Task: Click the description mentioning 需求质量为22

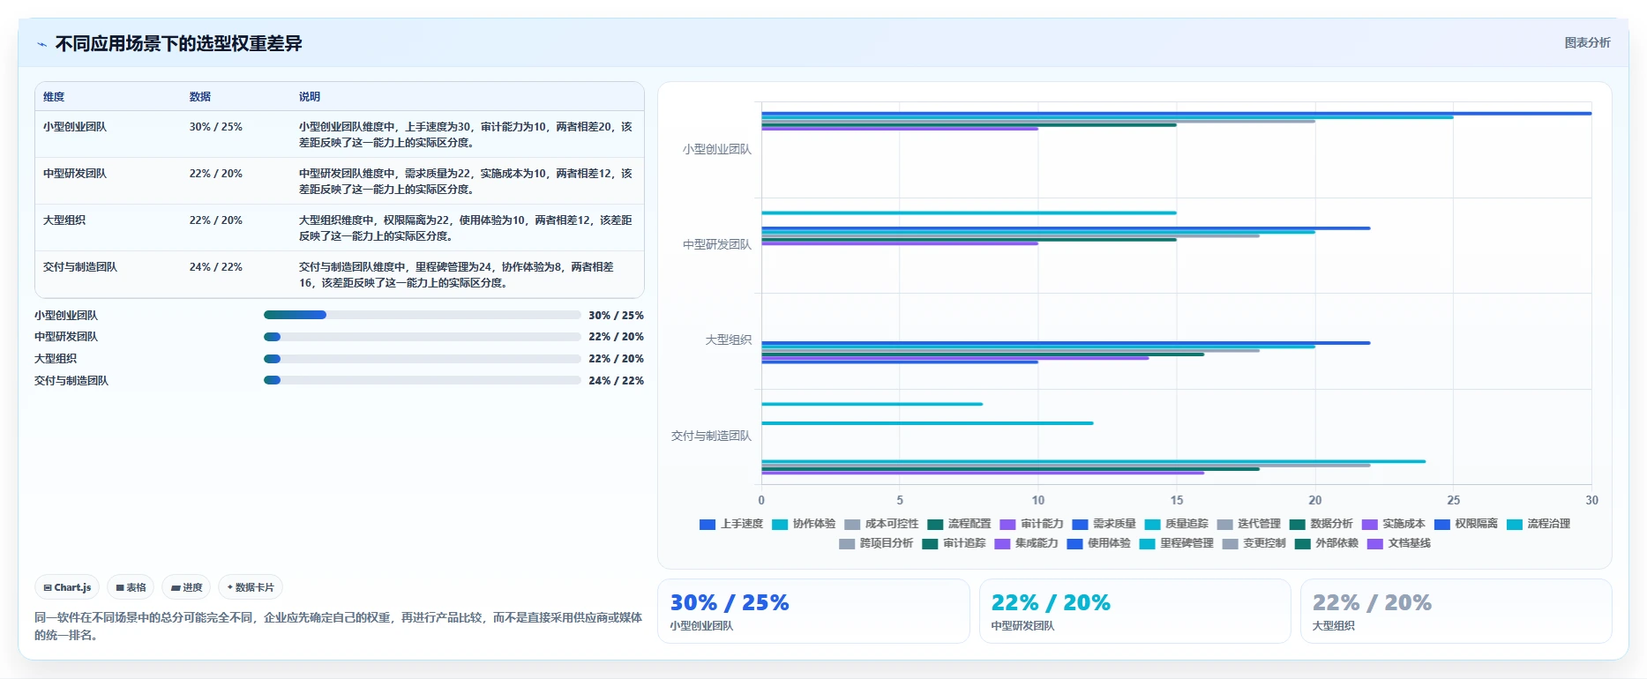Action: coord(466,182)
